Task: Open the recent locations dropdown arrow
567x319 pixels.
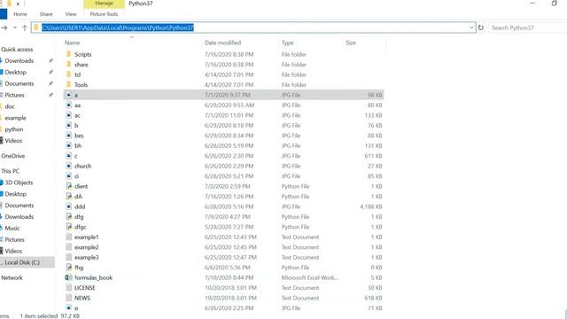Action: (x=14, y=27)
